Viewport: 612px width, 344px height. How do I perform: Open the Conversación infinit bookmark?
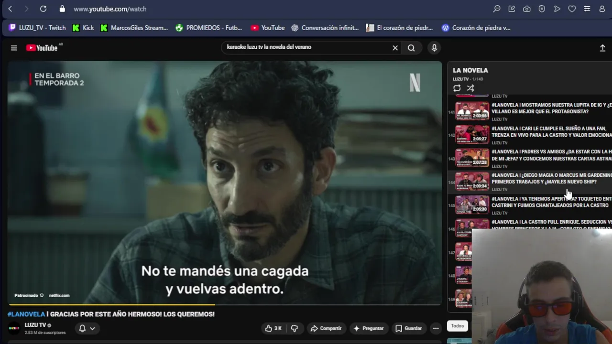325,28
